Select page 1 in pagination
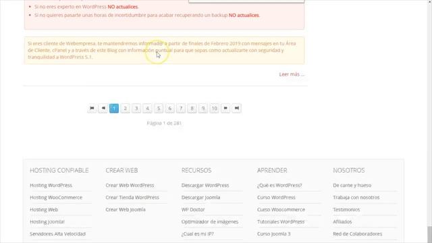Image resolution: width=432 pixels, height=243 pixels. [x=114, y=108]
